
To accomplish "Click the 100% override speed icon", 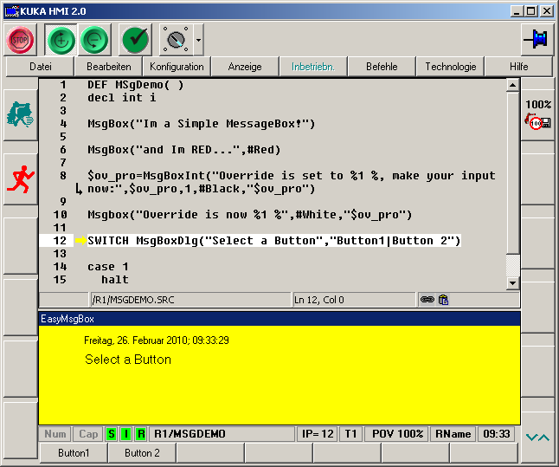I will (538, 115).
